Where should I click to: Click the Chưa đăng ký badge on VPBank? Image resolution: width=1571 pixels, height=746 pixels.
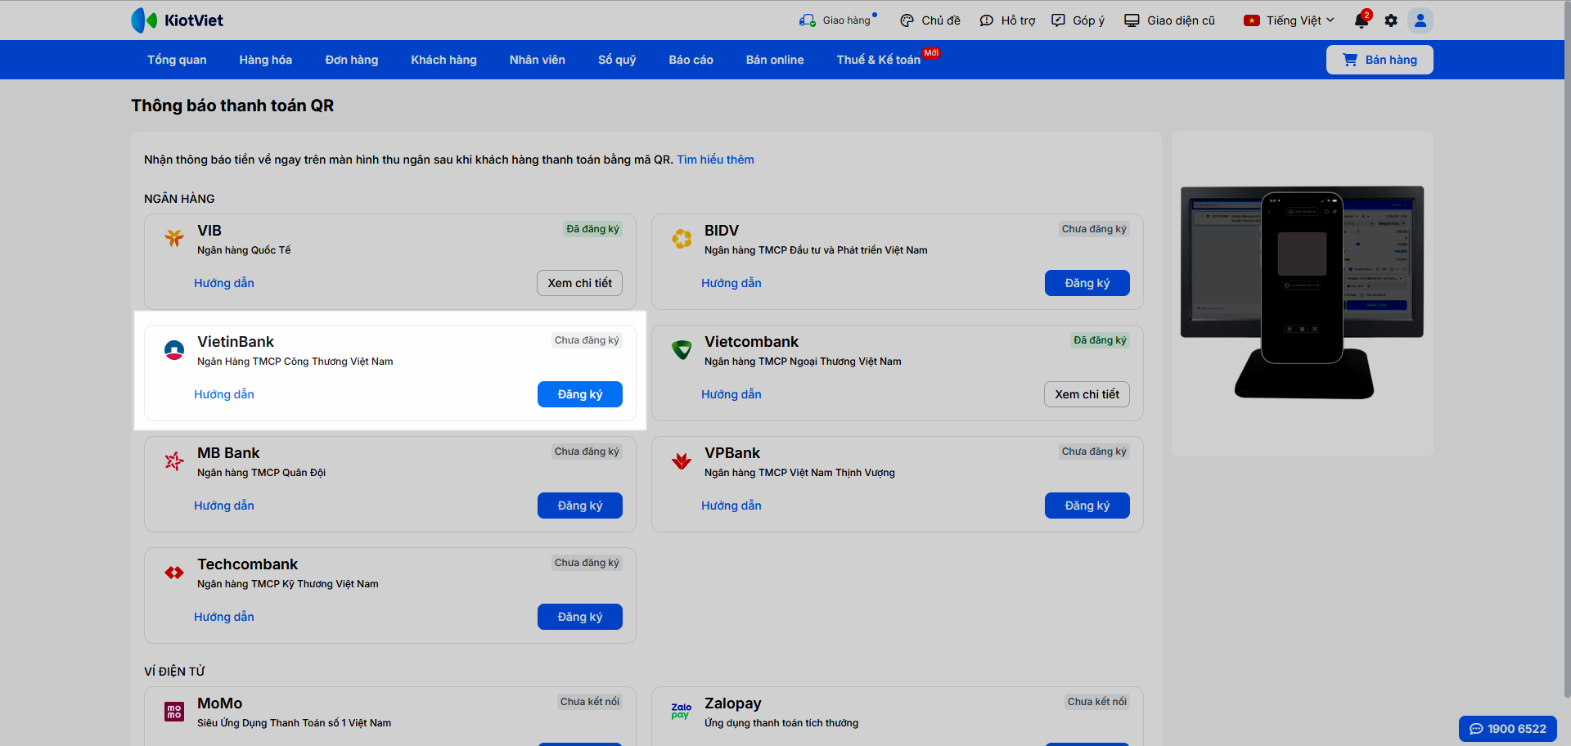(x=1094, y=452)
